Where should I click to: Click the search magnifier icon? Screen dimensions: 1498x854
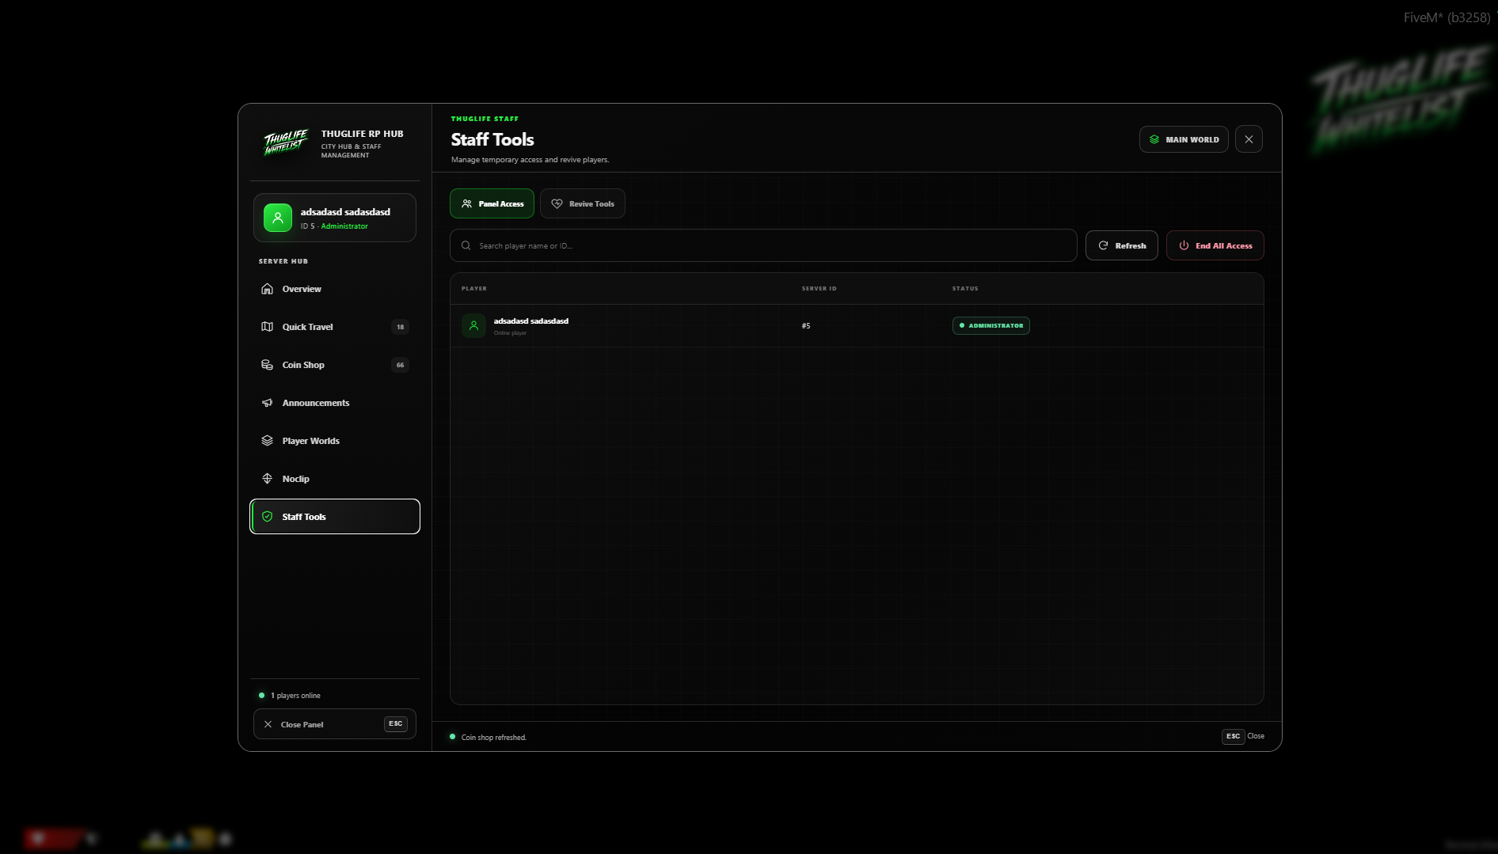466,245
